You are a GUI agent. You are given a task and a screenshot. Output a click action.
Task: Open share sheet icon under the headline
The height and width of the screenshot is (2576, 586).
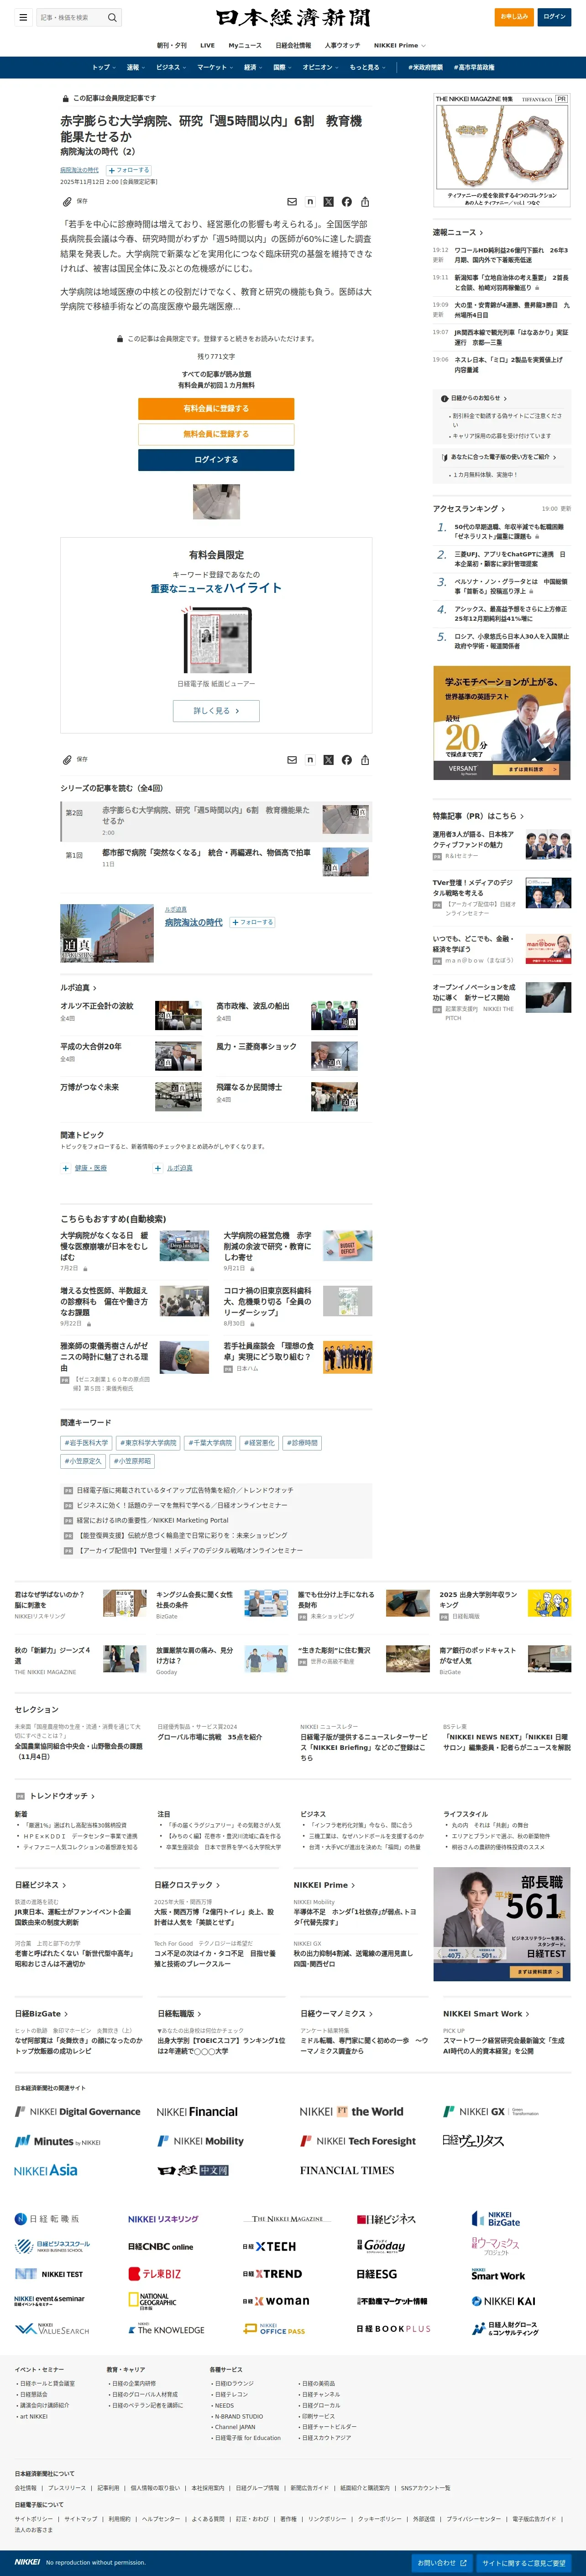[365, 202]
